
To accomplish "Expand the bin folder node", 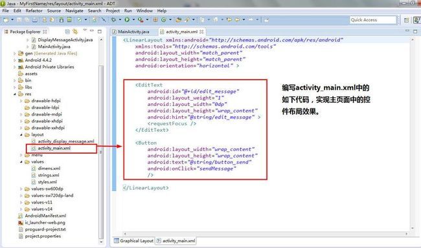I will coord(15,80).
